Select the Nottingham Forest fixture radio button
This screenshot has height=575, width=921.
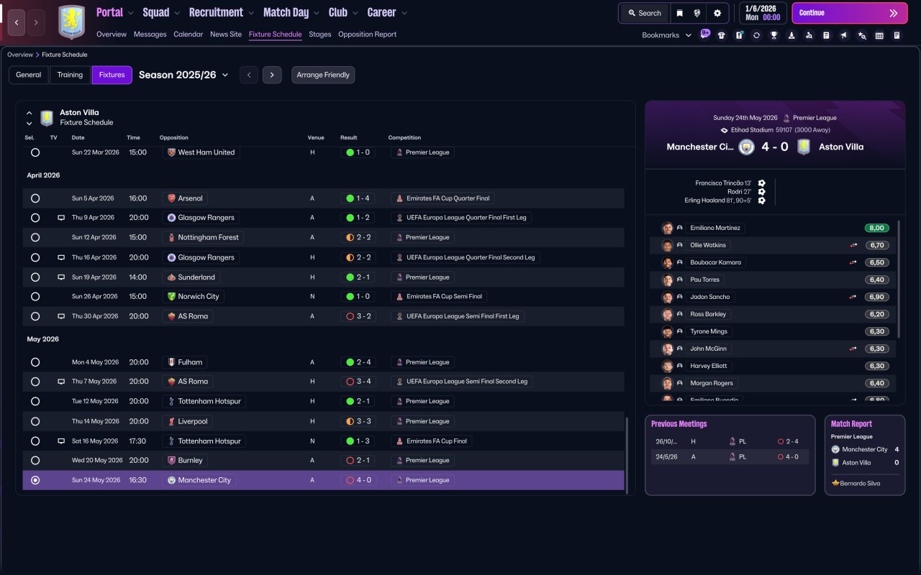[x=35, y=237]
